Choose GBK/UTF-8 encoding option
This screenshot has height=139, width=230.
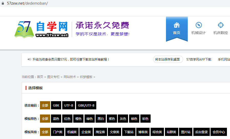(x=86, y=105)
